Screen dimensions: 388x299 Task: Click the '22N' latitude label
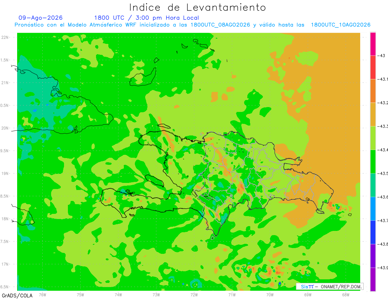[5, 37]
